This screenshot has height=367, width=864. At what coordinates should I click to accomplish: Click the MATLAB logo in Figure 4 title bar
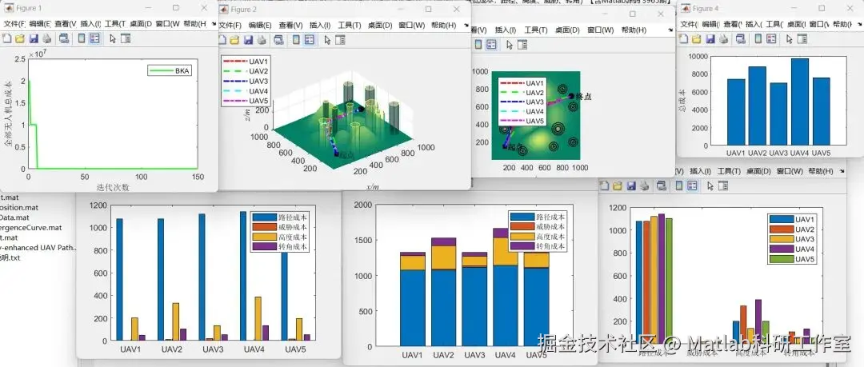(x=686, y=8)
